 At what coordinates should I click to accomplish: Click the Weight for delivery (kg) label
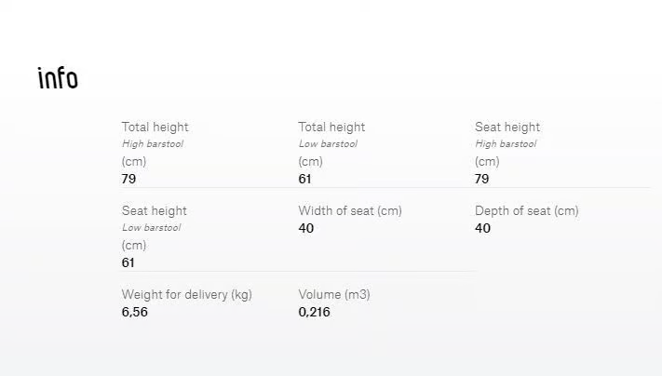click(186, 294)
